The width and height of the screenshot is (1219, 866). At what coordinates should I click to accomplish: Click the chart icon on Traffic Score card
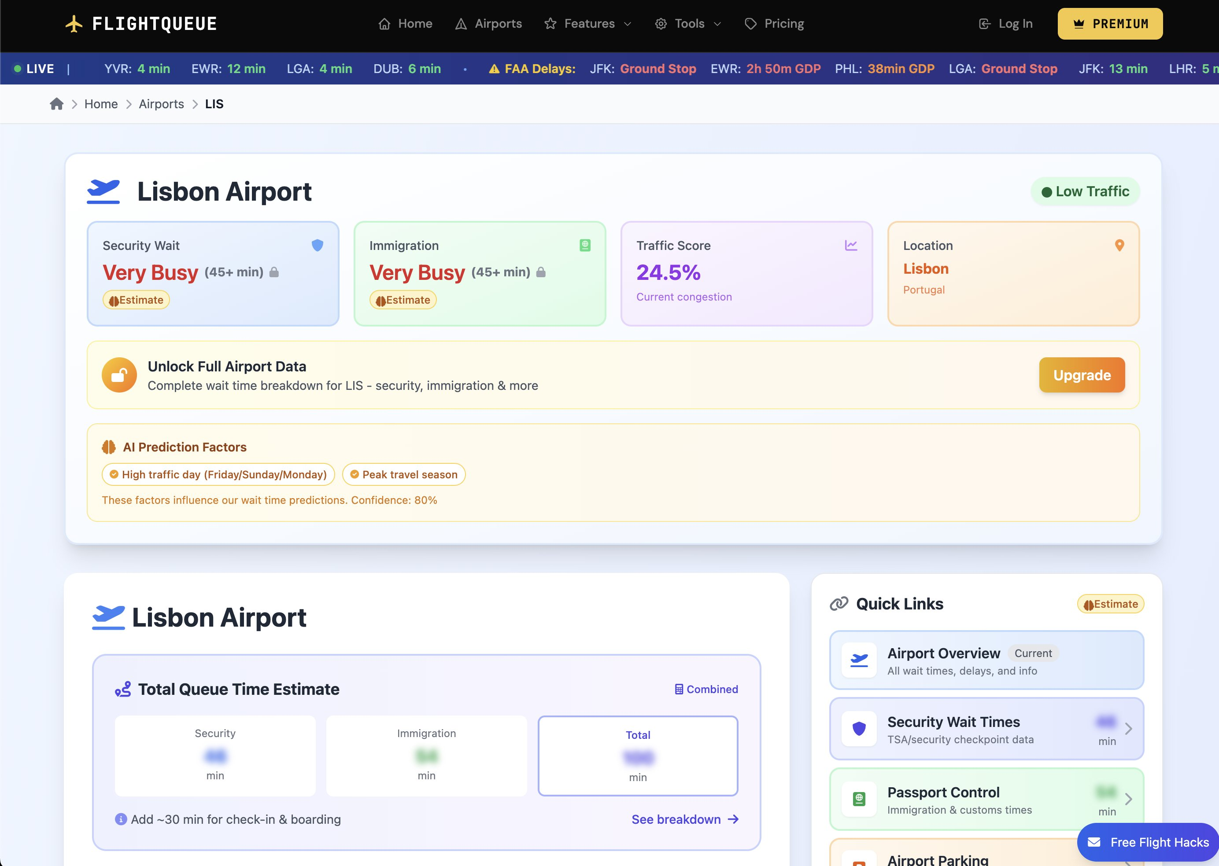point(851,245)
